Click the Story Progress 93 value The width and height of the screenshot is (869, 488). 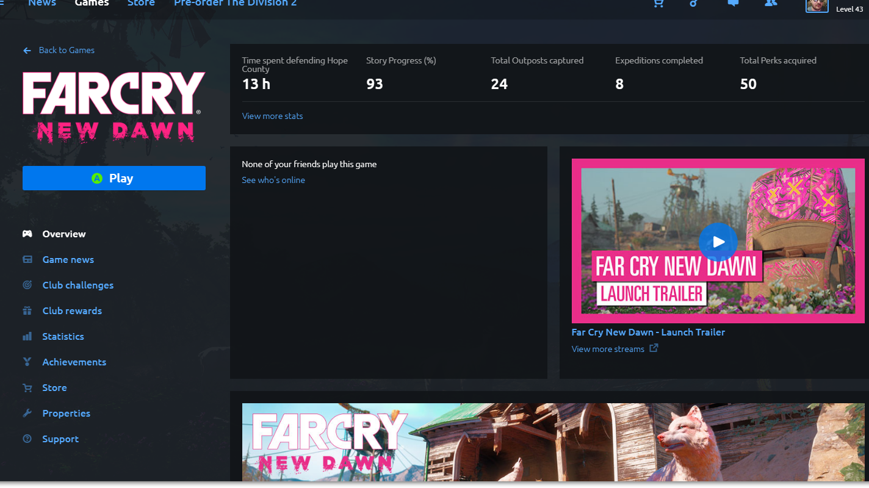coord(375,84)
